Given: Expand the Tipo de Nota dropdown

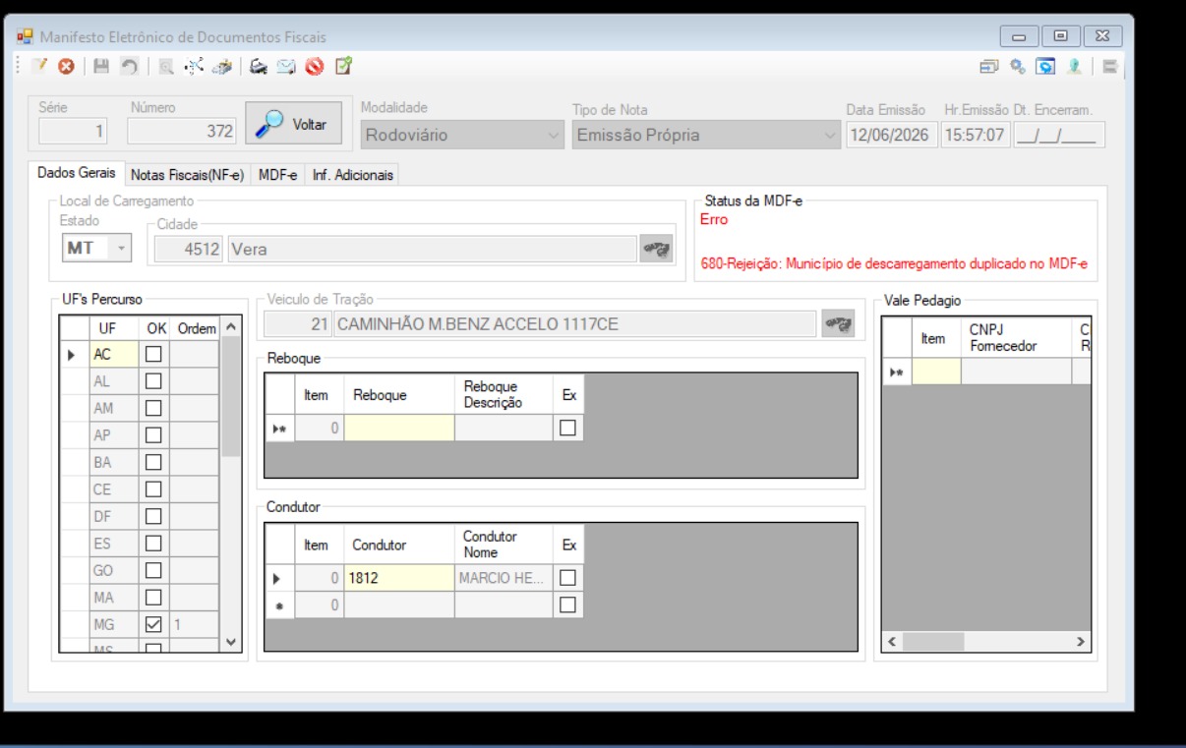Looking at the screenshot, I should pyautogui.click(x=706, y=135).
